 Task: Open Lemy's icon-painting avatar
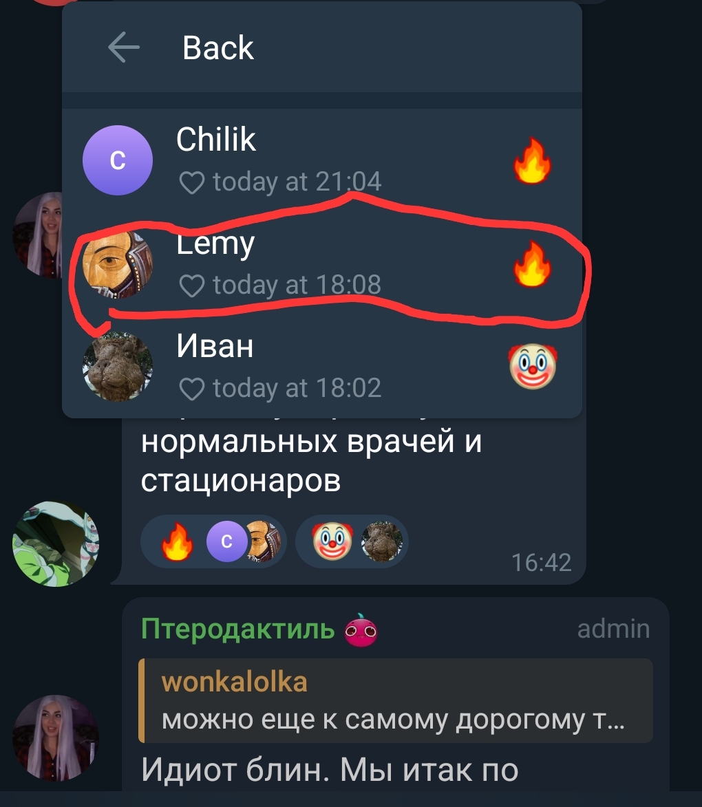(118, 263)
